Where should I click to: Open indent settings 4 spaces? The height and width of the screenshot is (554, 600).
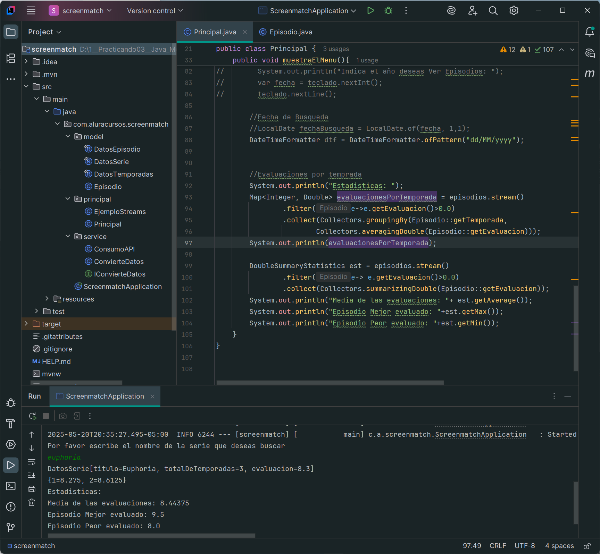click(559, 546)
